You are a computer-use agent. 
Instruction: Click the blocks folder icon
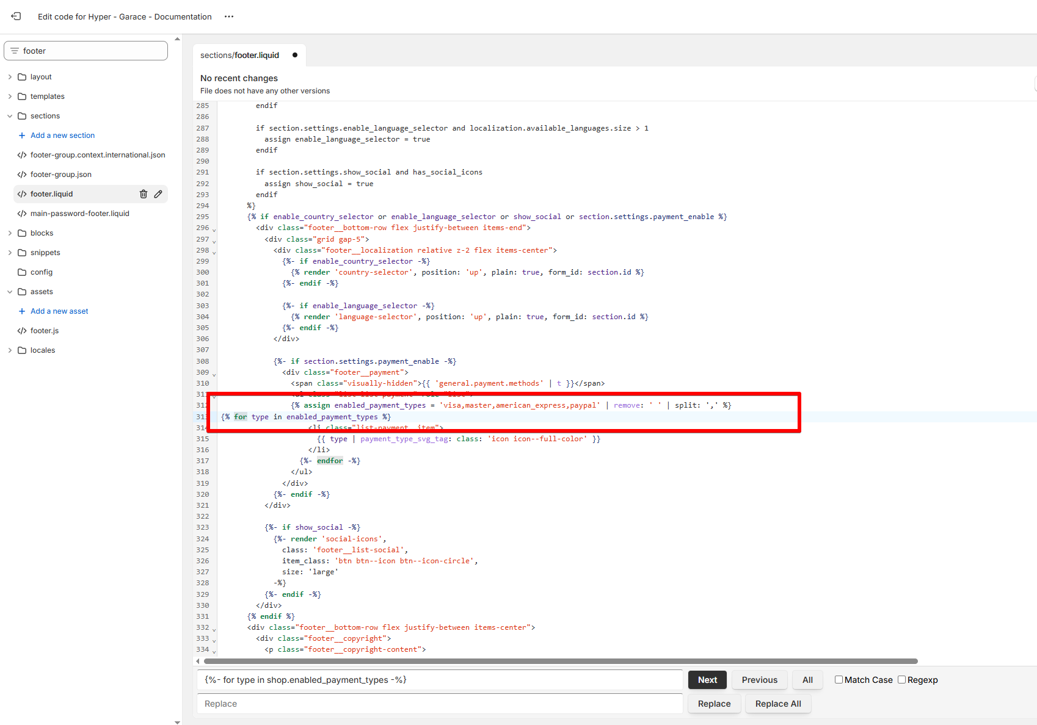[x=22, y=233]
